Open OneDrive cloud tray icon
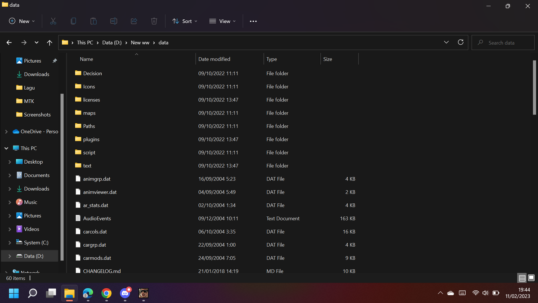 tap(451, 293)
